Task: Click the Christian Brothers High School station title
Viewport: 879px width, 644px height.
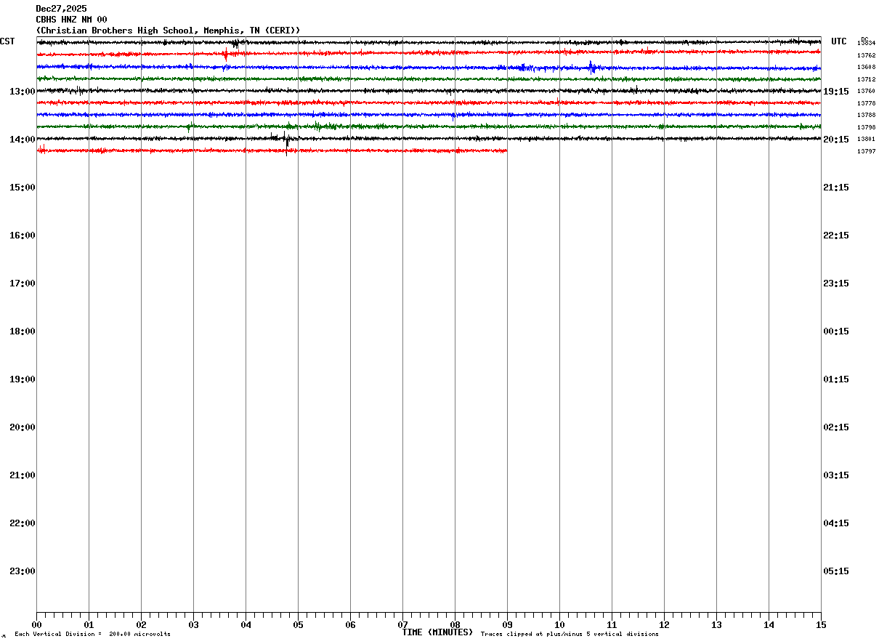Action: pos(168,31)
